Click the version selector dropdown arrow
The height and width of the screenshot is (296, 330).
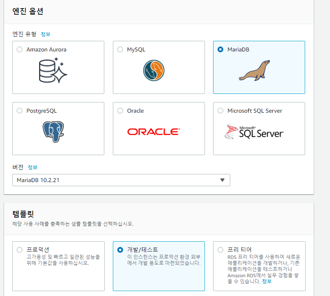point(222,180)
